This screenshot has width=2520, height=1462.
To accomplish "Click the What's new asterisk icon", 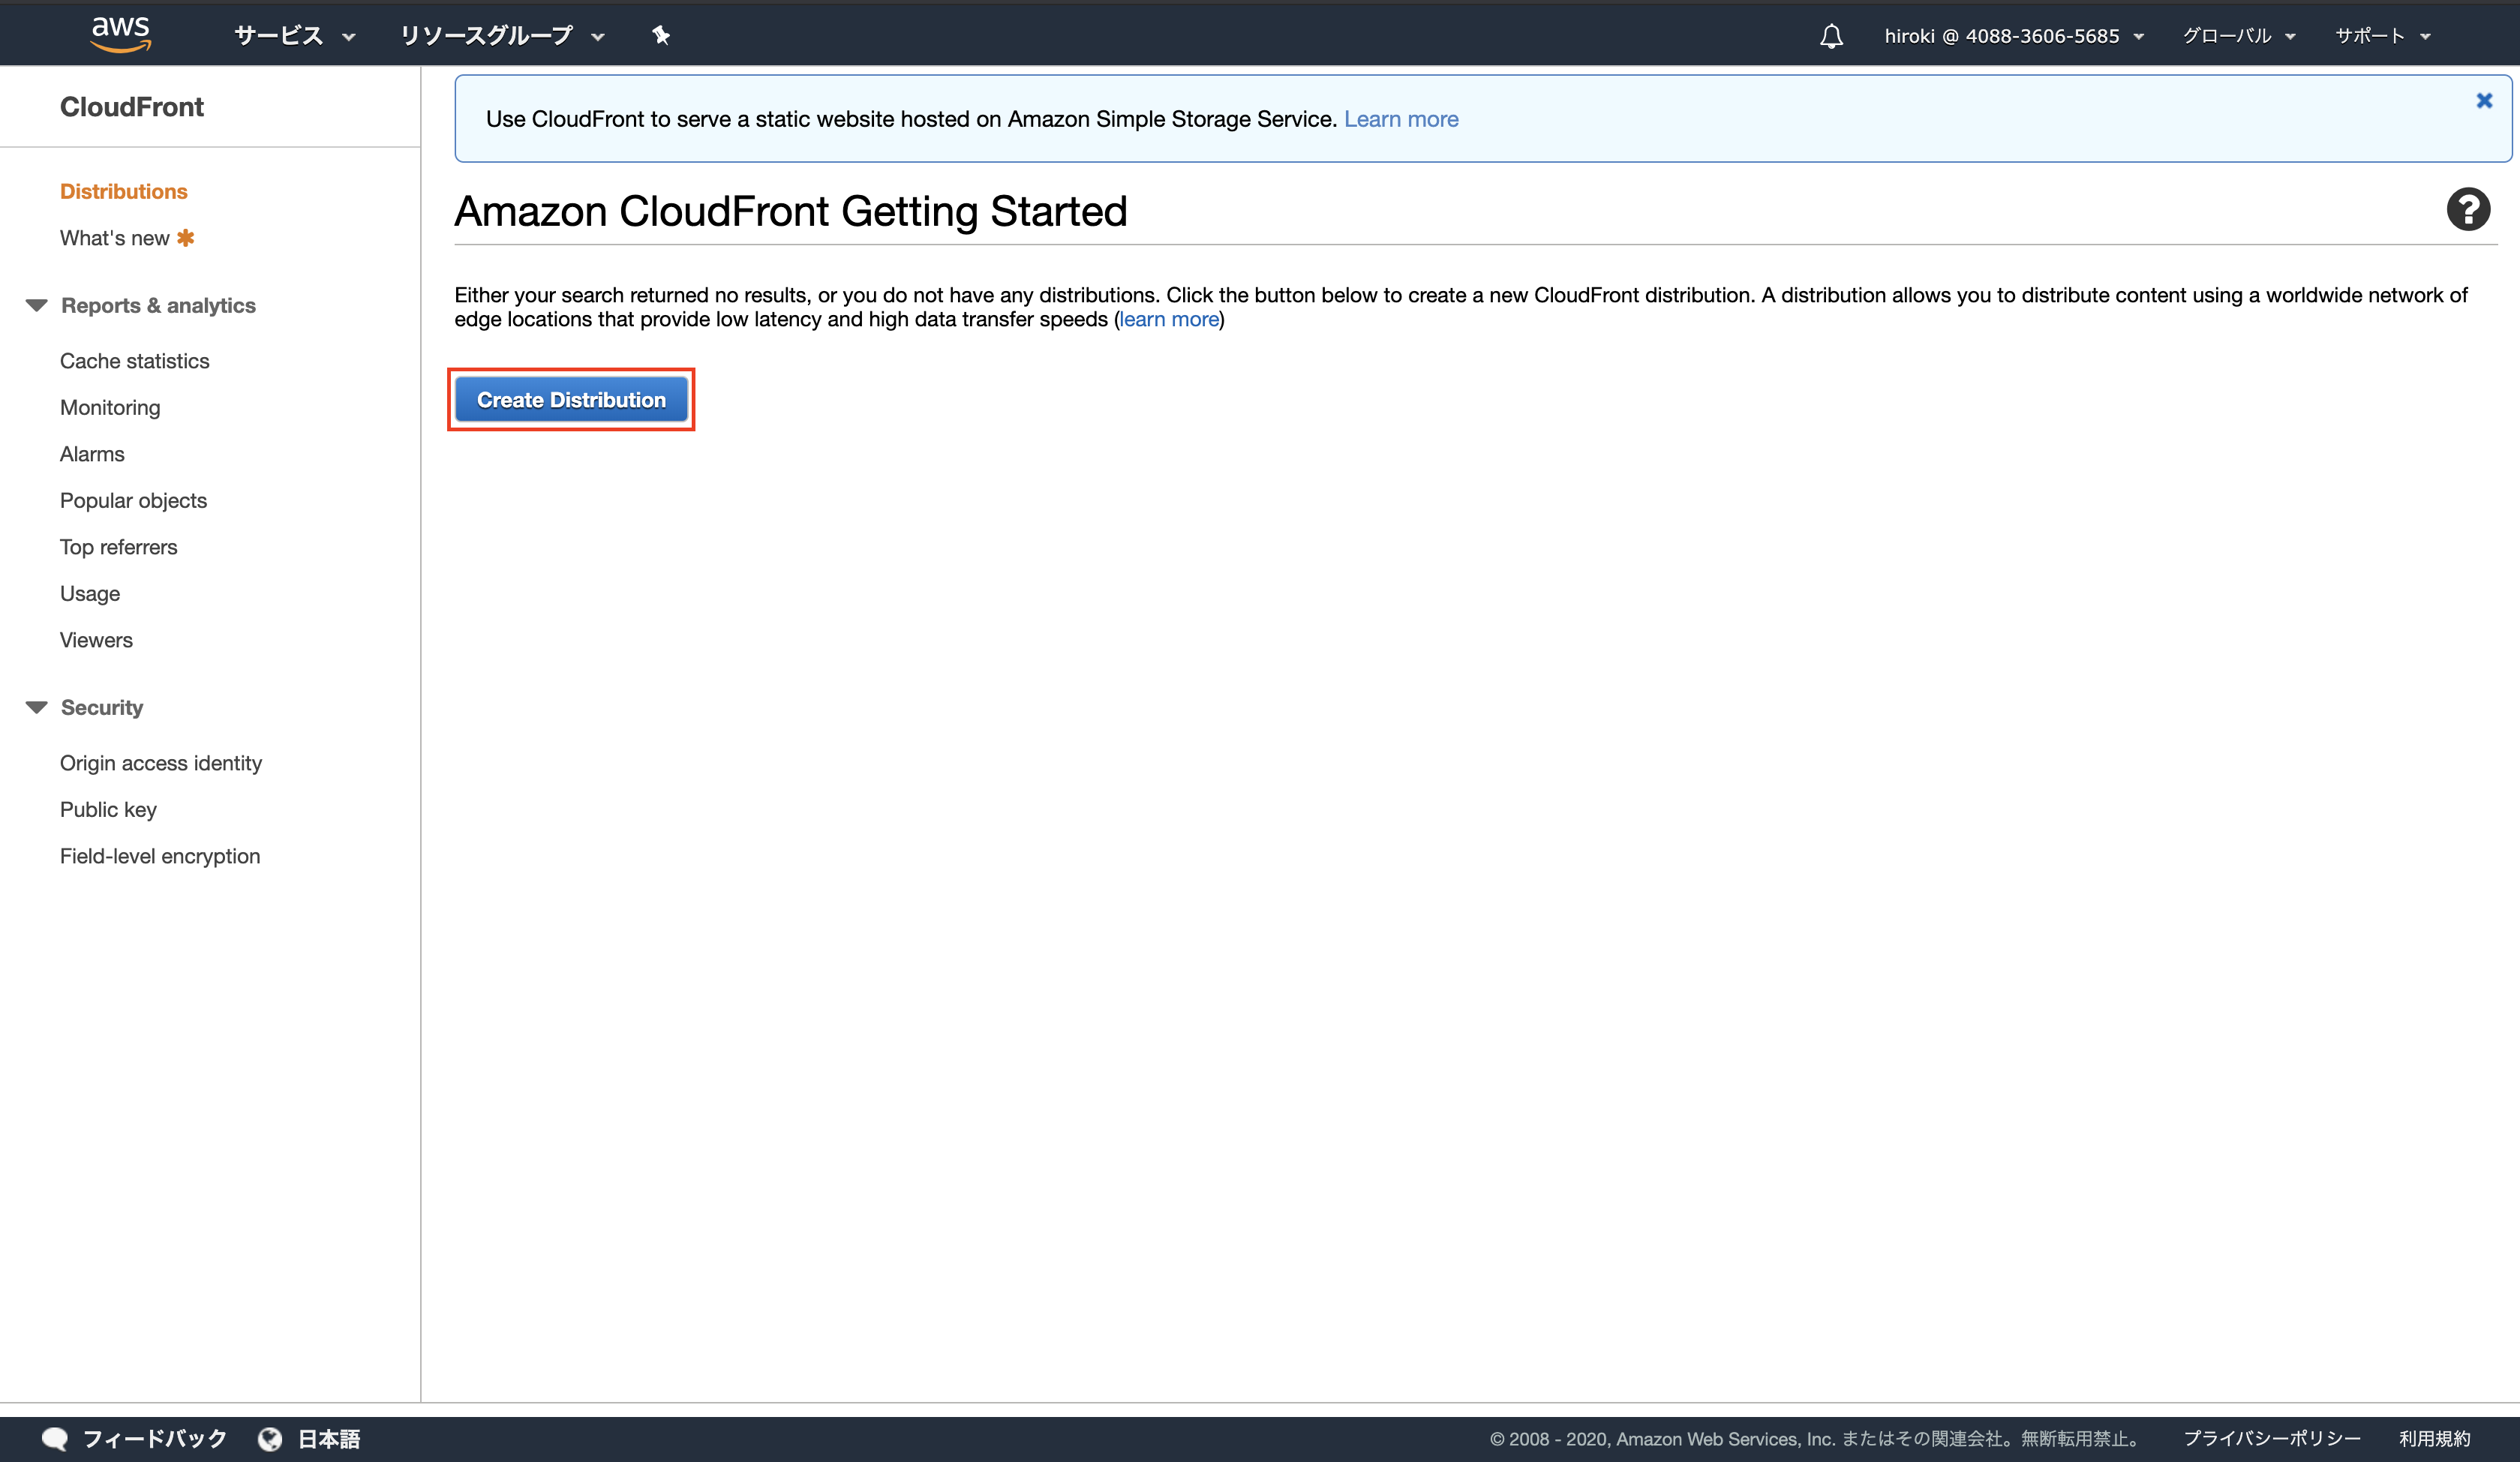I will tap(186, 238).
